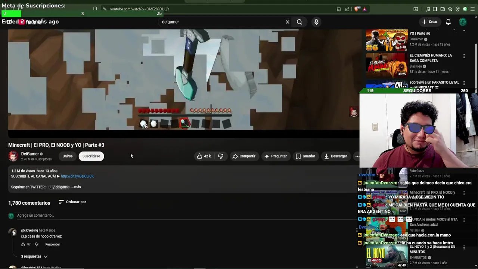Image resolution: width=478 pixels, height=269 pixels.
Task: Open the YouTube account avatar menu
Action: coord(463,22)
